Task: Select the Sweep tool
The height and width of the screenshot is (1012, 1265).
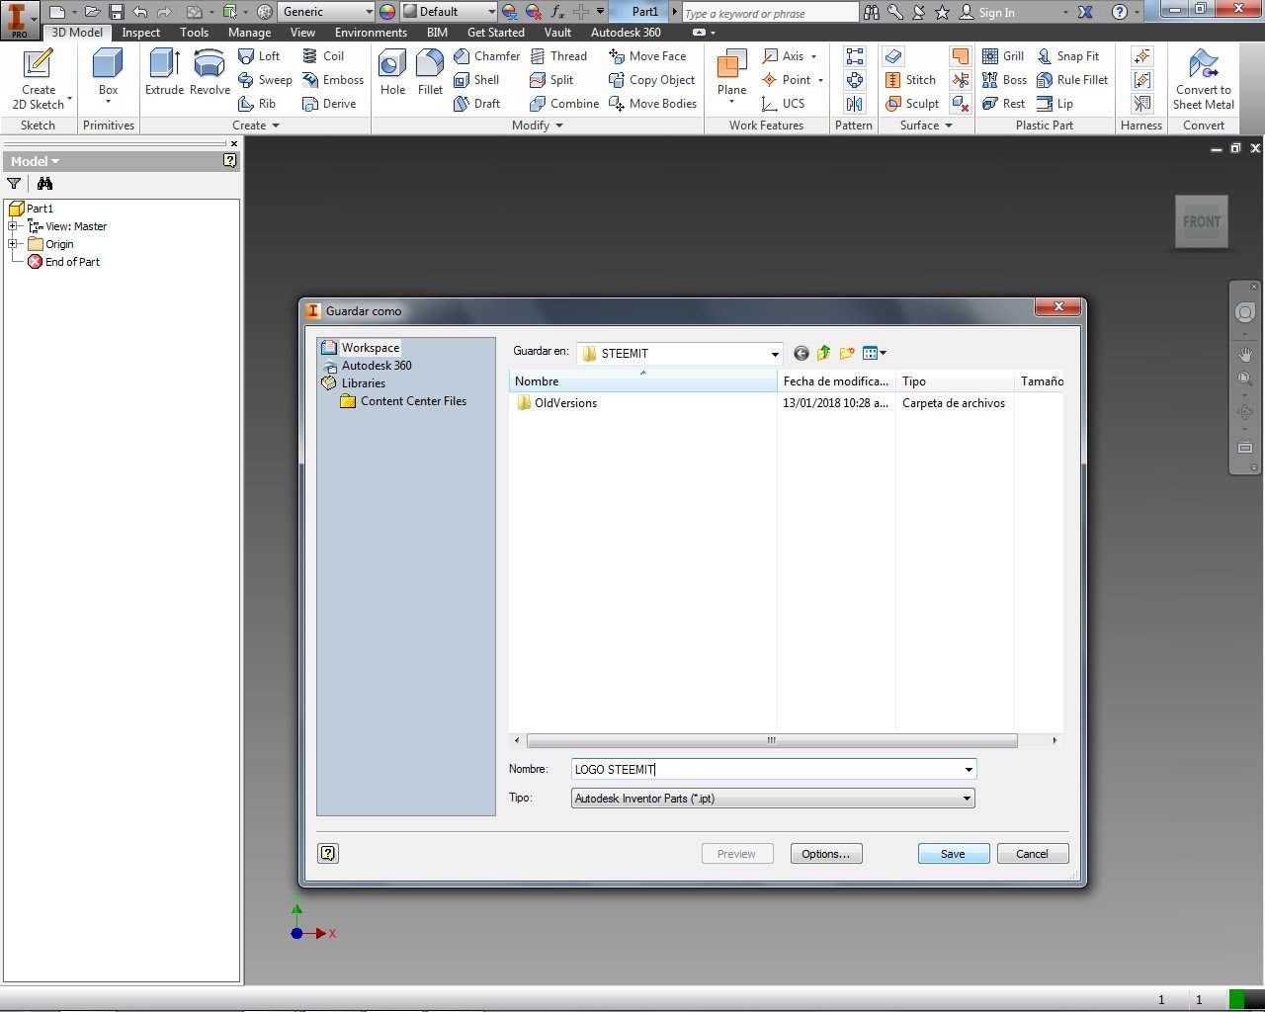Action: pyautogui.click(x=265, y=80)
